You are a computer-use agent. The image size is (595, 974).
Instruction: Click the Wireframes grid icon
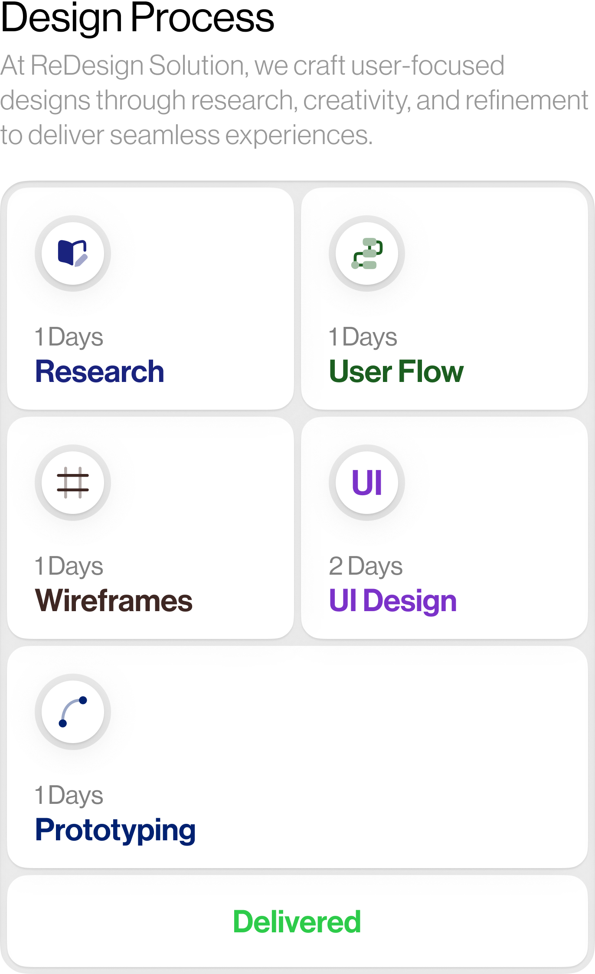click(73, 482)
